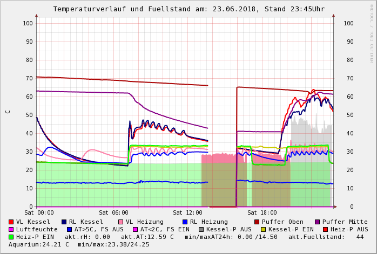Click the green Heiz-P EIN legend swatch

pyautogui.click(x=11, y=237)
